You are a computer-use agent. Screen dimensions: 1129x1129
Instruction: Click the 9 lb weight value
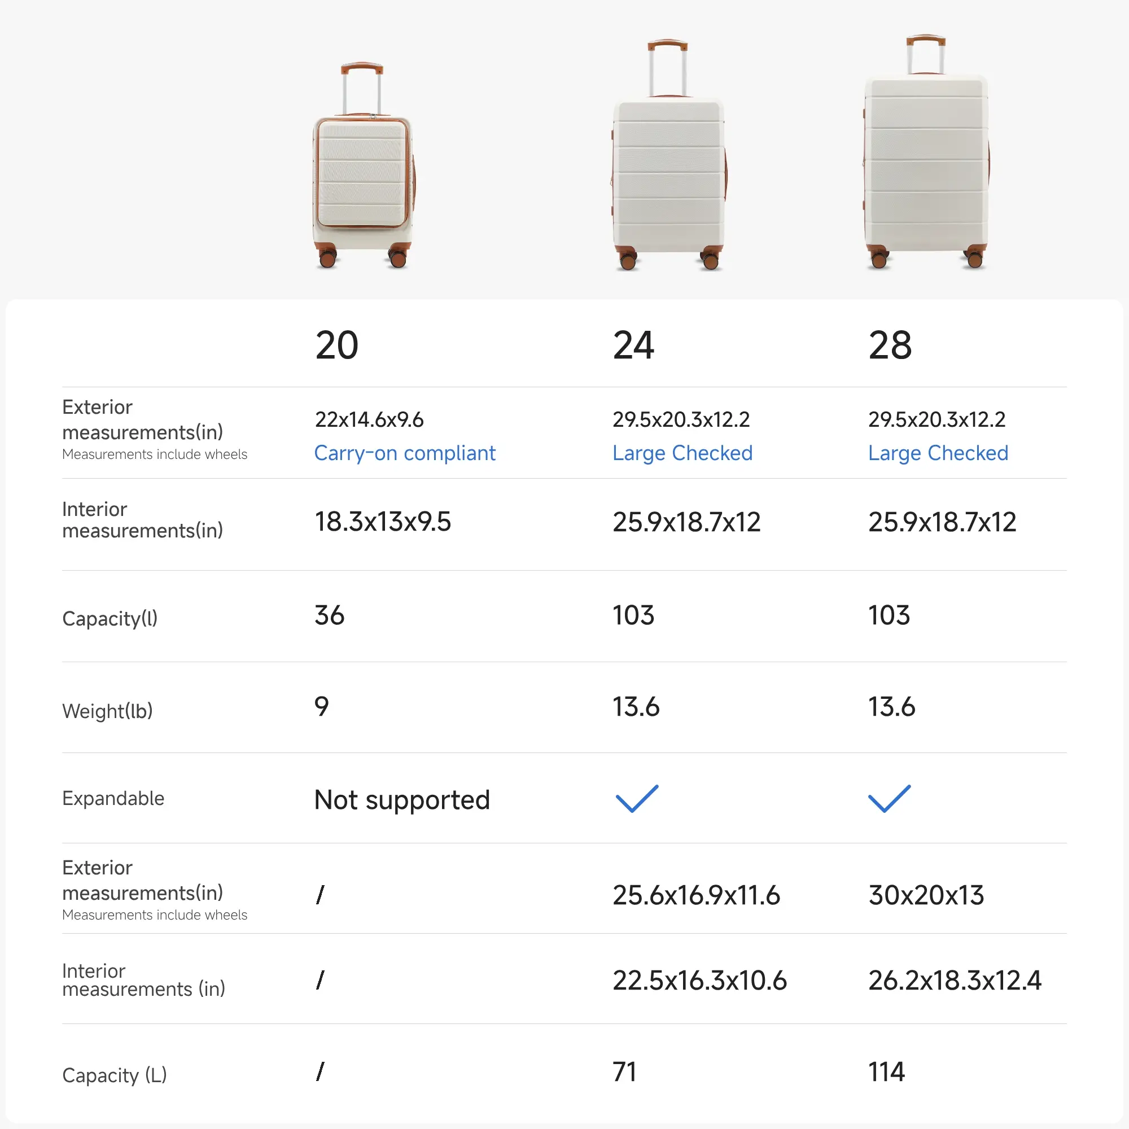point(321,707)
